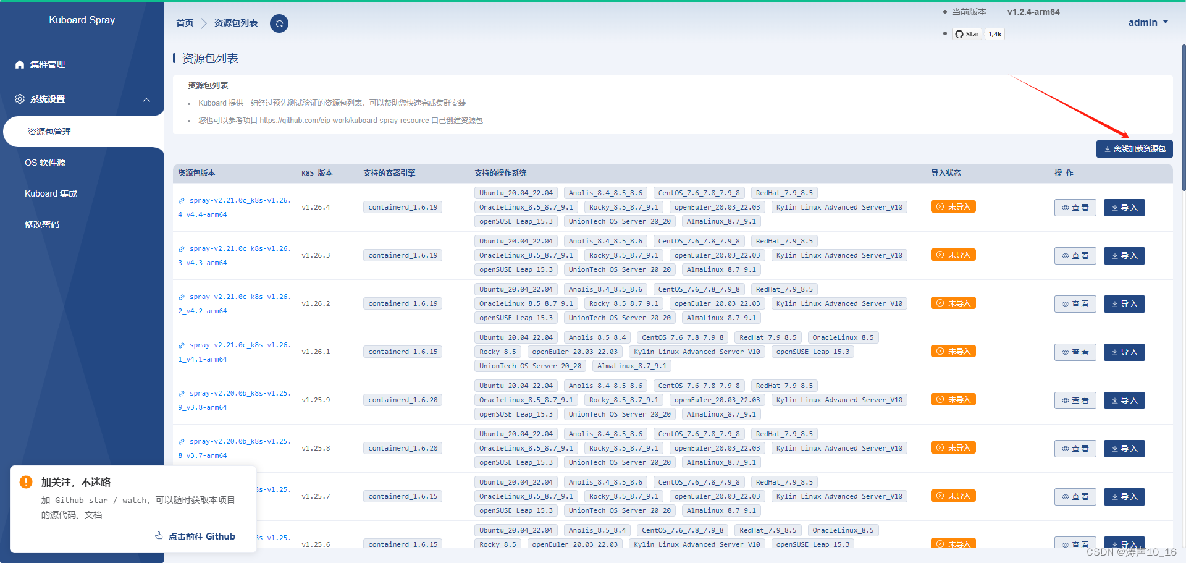The height and width of the screenshot is (563, 1186).
Task: Click the orange warning icon in the notification
Action: point(26,482)
